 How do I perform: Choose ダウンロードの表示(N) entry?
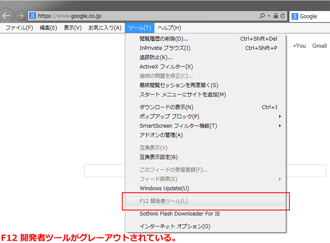point(206,107)
